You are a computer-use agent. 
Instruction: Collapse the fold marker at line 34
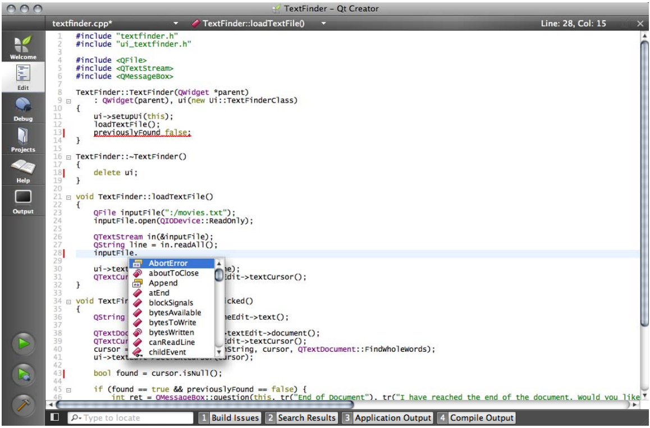point(68,302)
